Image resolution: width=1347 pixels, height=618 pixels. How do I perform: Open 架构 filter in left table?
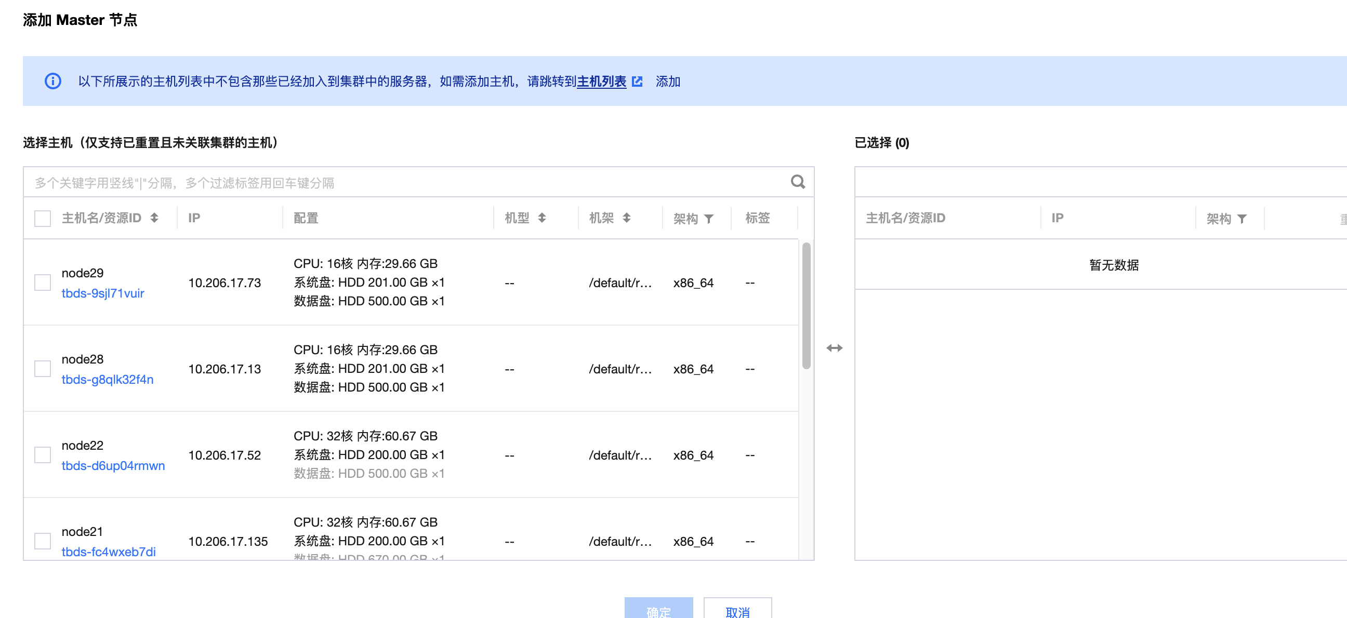tap(708, 219)
